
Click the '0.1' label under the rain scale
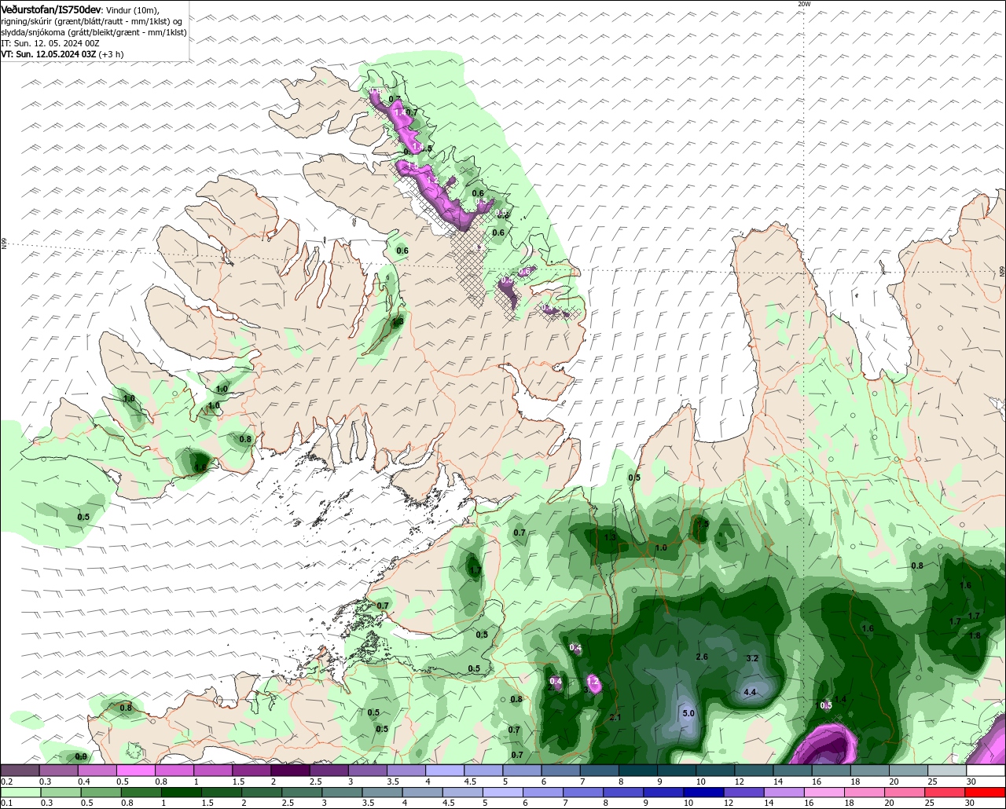click(x=6, y=804)
